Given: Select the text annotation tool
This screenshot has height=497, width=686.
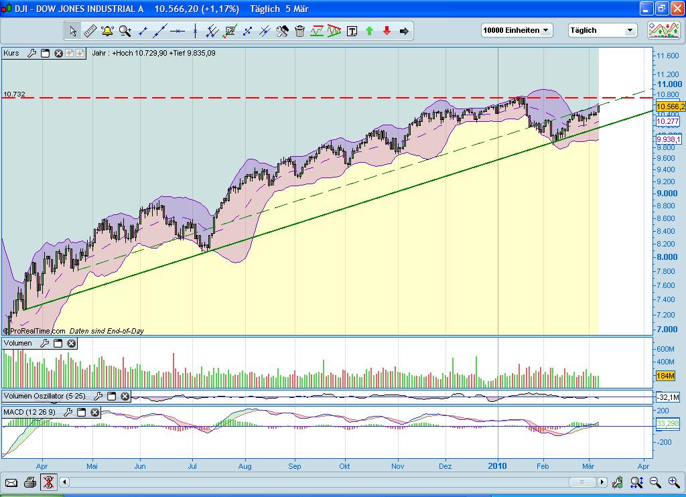Looking at the screenshot, I should point(352,31).
